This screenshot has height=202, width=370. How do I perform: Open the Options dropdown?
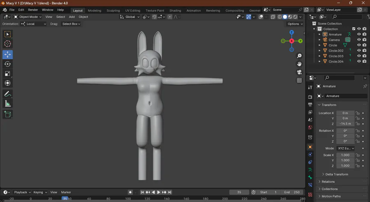click(x=295, y=24)
